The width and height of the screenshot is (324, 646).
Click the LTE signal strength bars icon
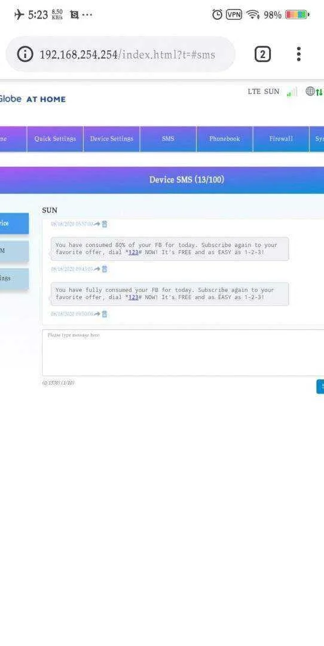(292, 92)
